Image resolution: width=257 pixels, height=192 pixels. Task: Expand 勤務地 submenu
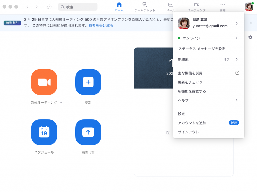point(209,60)
